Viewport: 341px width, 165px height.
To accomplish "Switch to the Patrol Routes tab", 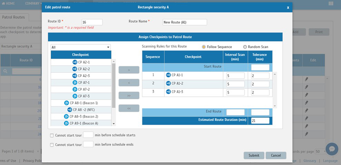I will [x=14, y=17].
